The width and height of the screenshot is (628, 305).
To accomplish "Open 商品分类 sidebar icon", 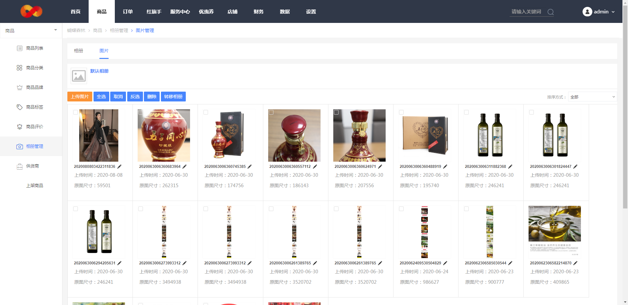I will (x=20, y=68).
